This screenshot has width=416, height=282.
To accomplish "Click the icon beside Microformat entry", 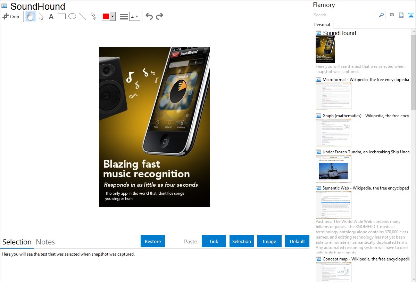I will [318, 80].
